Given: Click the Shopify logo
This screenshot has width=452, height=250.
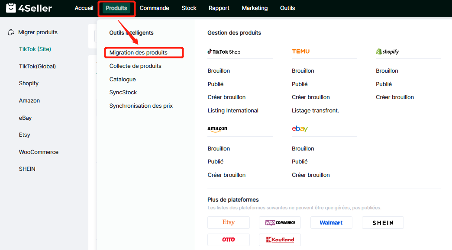Looking at the screenshot, I should coord(387,52).
